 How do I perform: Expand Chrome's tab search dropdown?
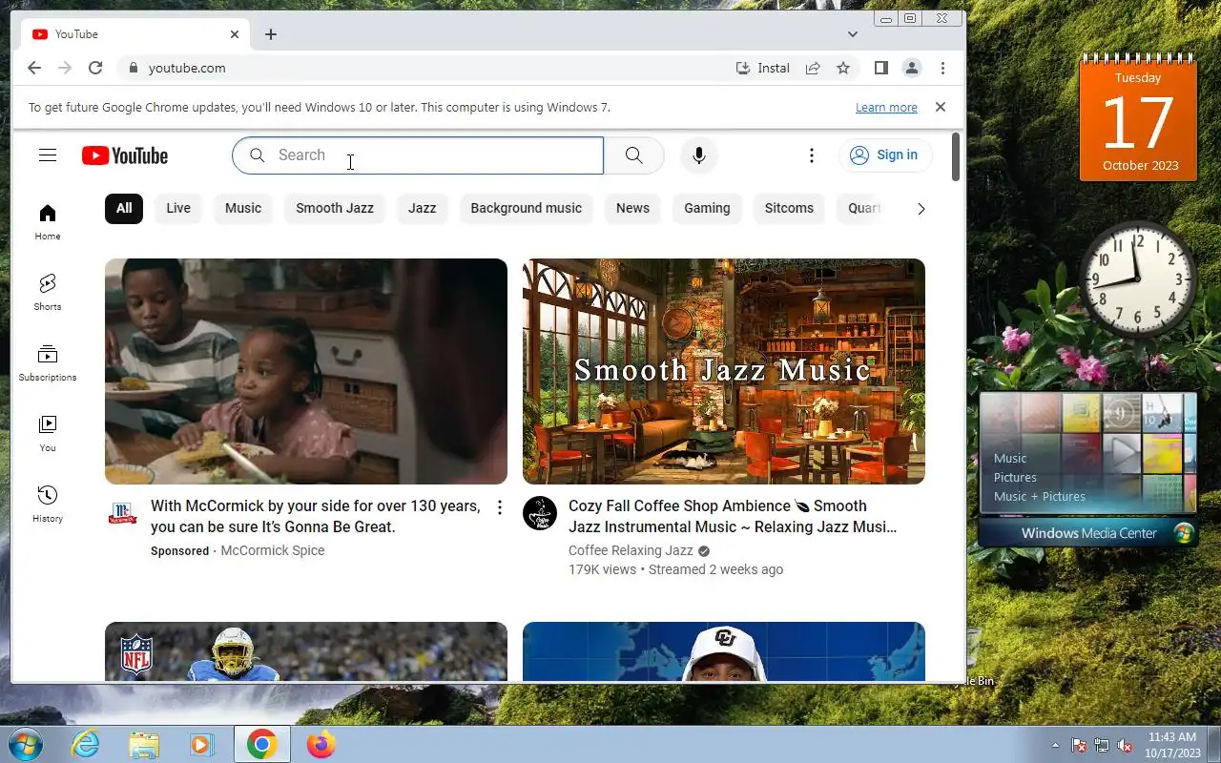(x=853, y=34)
